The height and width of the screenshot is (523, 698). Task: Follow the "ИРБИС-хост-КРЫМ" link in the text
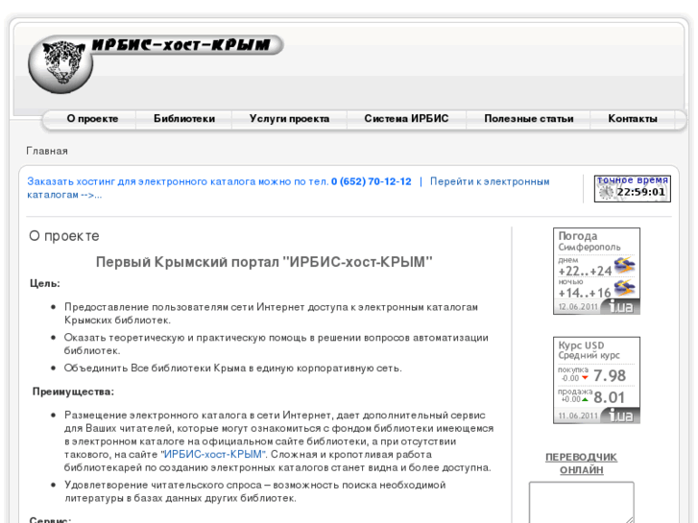coord(213,455)
